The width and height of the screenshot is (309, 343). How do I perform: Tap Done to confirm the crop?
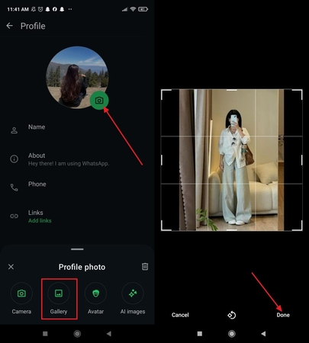283,315
